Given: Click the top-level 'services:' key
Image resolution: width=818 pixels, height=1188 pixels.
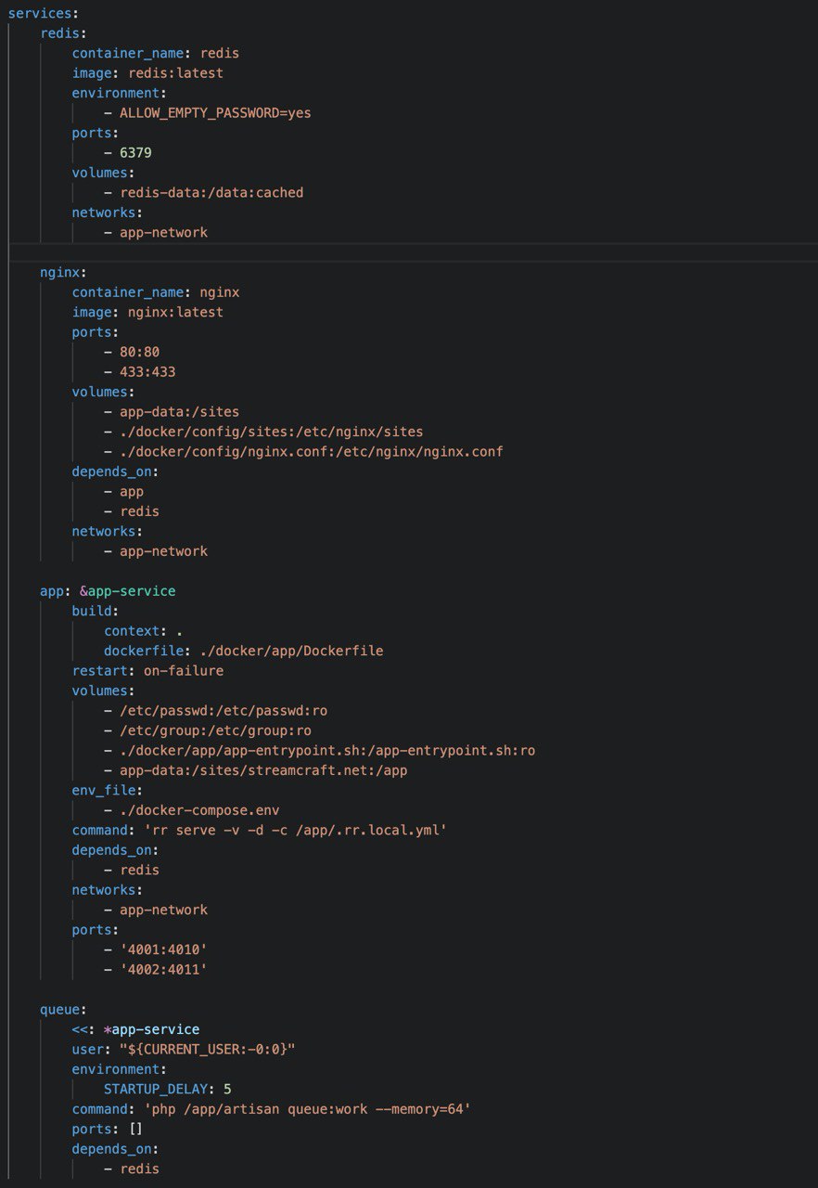Looking at the screenshot, I should pyautogui.click(x=45, y=13).
